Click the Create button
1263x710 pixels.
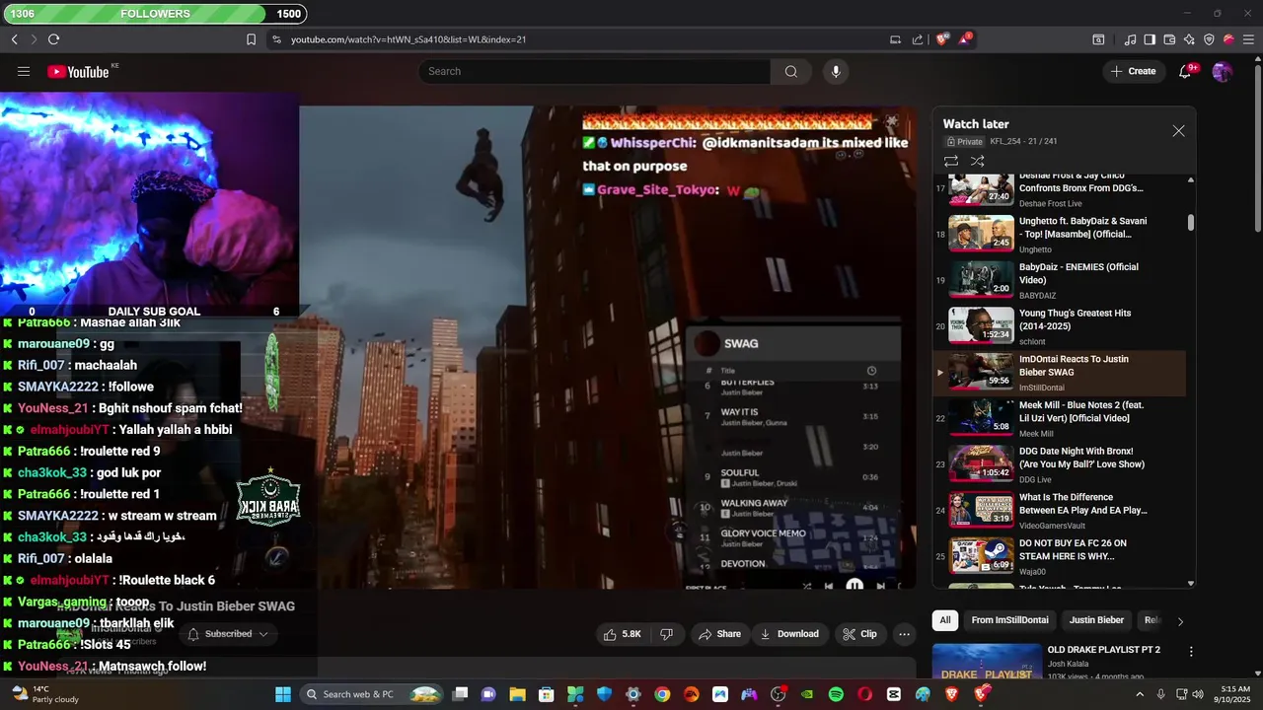click(1133, 71)
